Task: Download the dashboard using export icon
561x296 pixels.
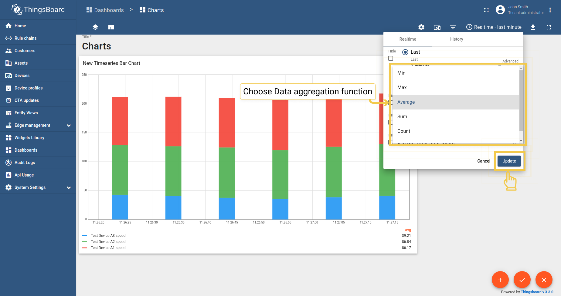Action: (533, 27)
